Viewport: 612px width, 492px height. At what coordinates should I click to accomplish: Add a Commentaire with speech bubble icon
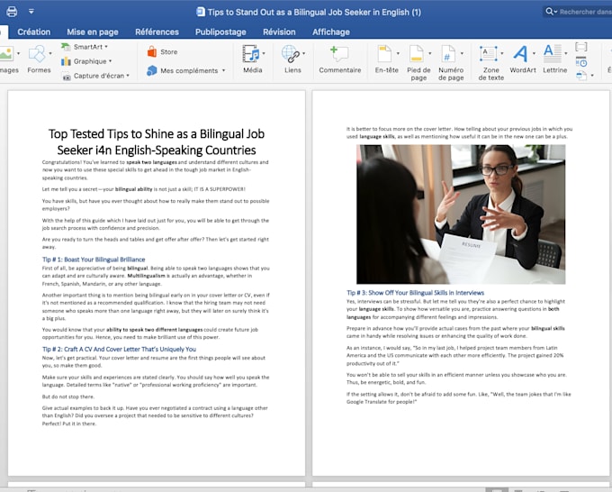pos(339,53)
